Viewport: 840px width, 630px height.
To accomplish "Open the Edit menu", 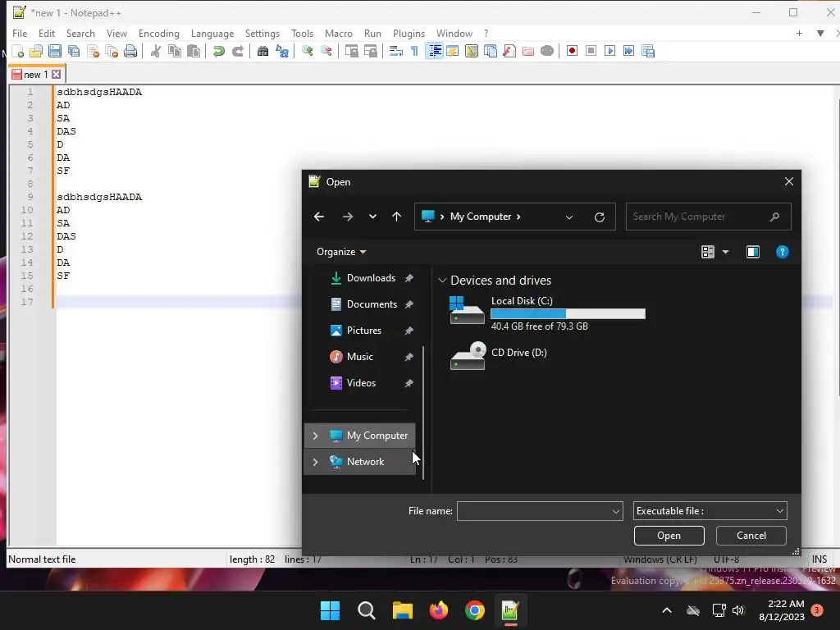I will point(47,33).
